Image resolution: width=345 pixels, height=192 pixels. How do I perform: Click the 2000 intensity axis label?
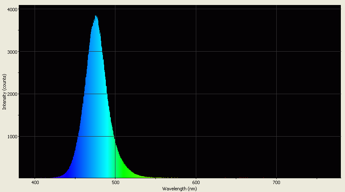13,95
